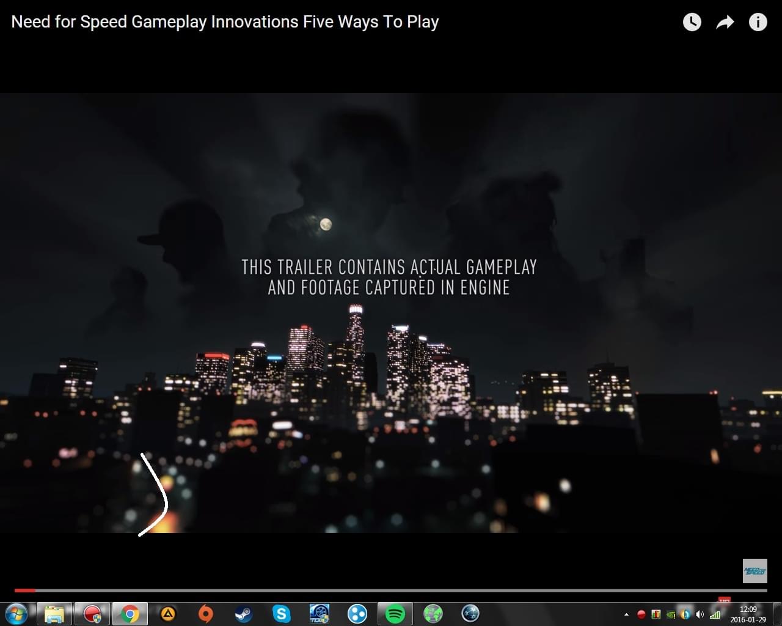Open Skype from the taskbar
The height and width of the screenshot is (626, 782).
click(x=282, y=614)
